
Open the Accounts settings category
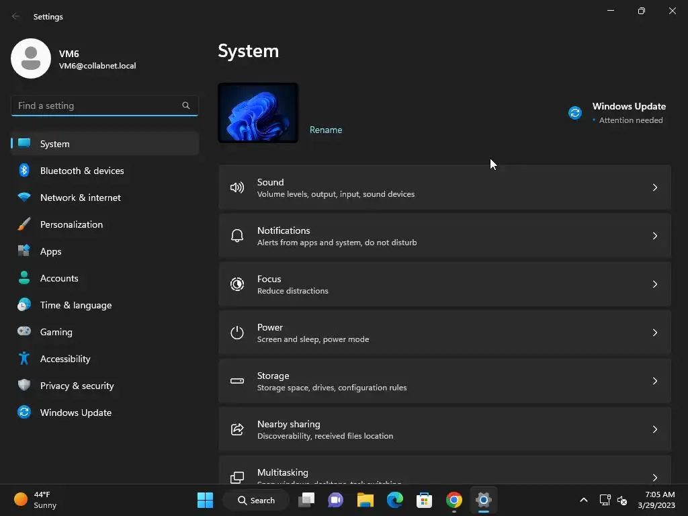[x=104, y=278]
